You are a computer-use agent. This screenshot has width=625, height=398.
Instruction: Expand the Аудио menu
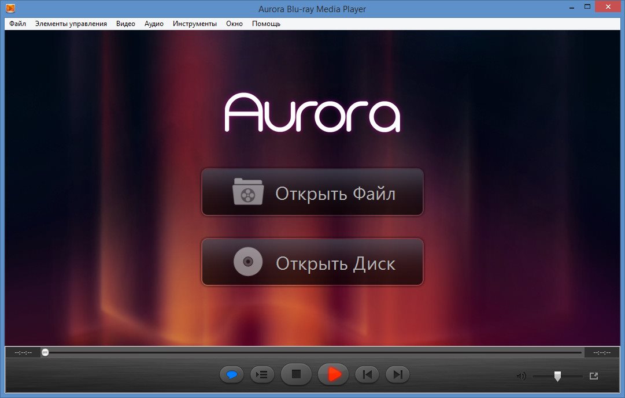point(154,24)
